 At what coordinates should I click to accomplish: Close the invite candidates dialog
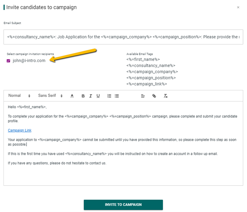point(238,7)
